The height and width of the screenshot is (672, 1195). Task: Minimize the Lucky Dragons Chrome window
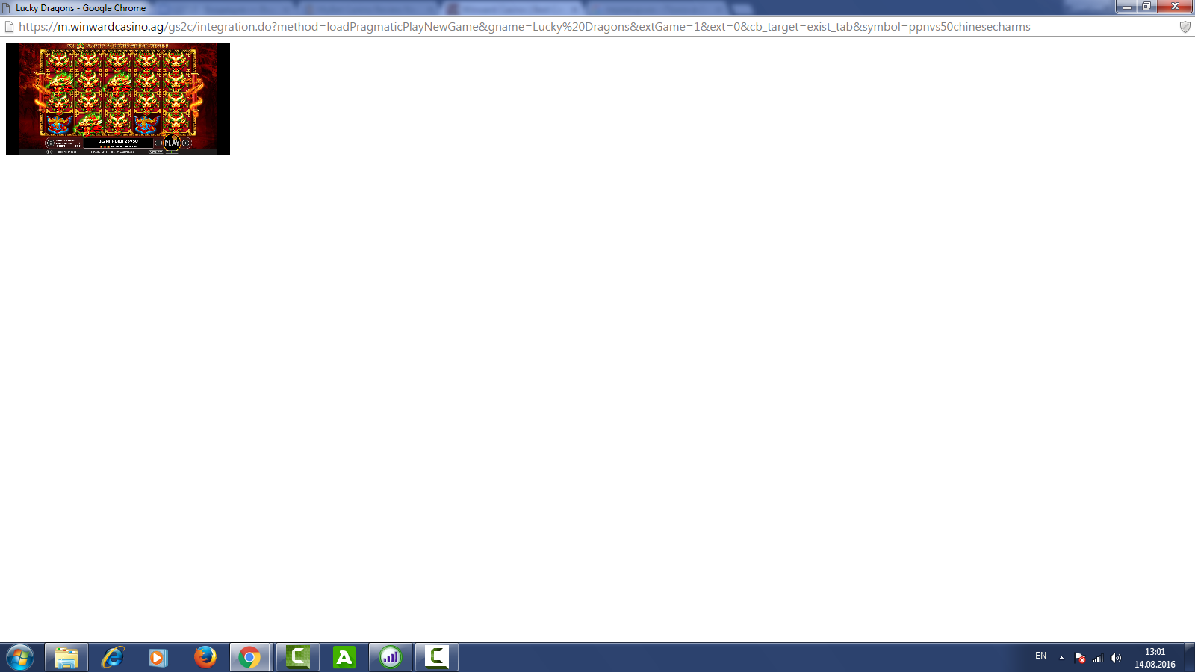(x=1126, y=7)
